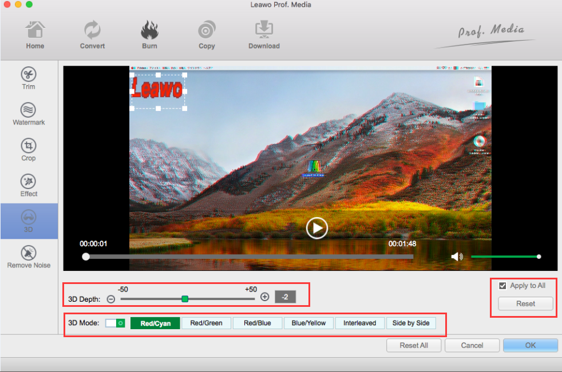This screenshot has height=372, width=562.
Task: Select Interleaved 3D mode
Action: pyautogui.click(x=359, y=323)
